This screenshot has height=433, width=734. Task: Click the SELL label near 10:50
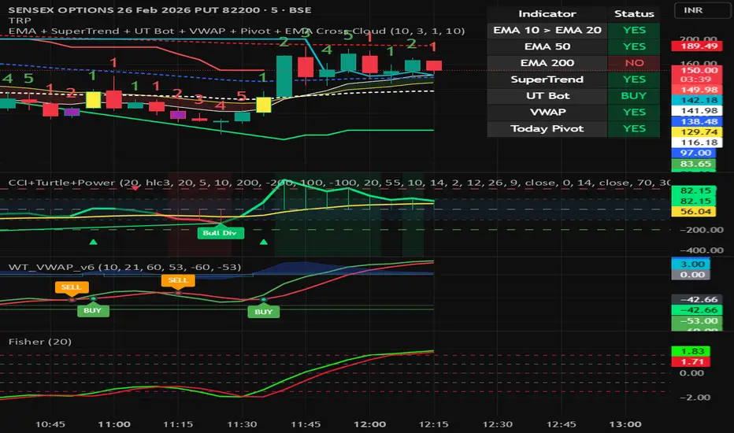[x=71, y=287]
